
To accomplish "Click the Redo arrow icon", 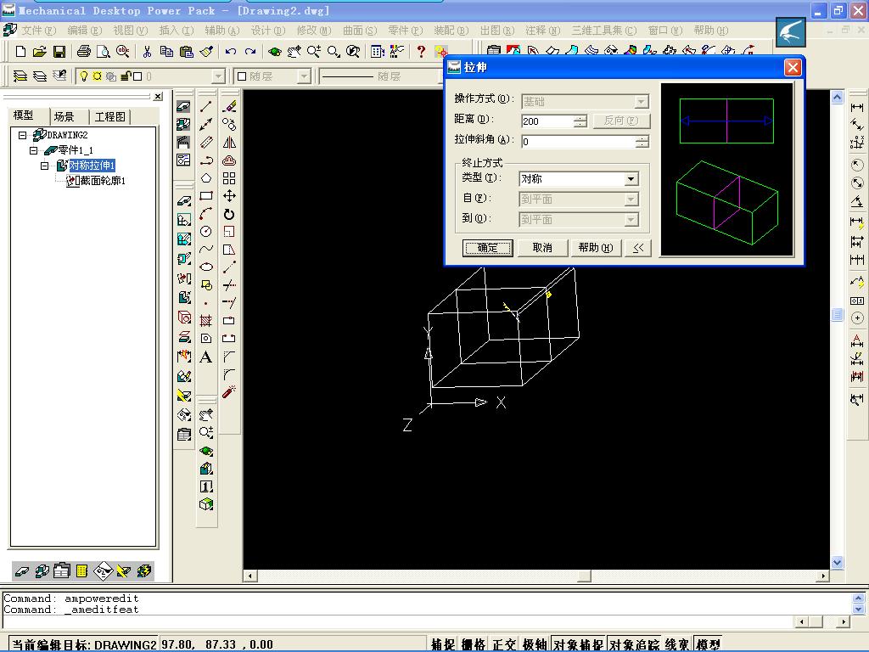I will [250, 52].
